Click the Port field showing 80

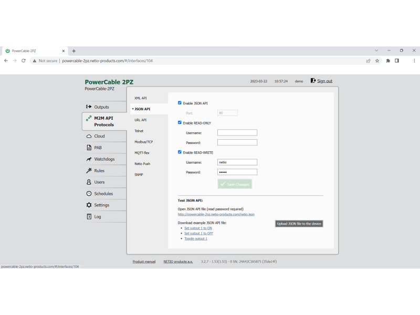(x=227, y=113)
